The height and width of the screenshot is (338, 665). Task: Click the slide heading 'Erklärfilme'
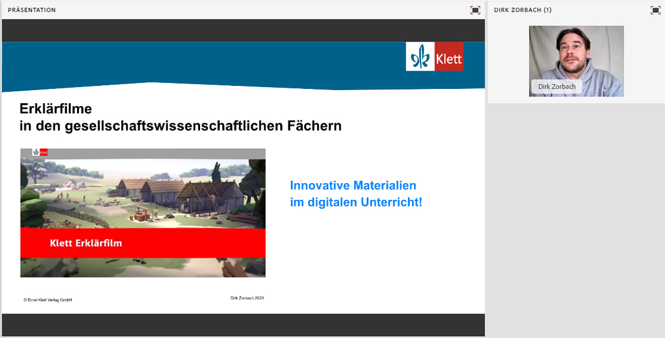pyautogui.click(x=56, y=109)
